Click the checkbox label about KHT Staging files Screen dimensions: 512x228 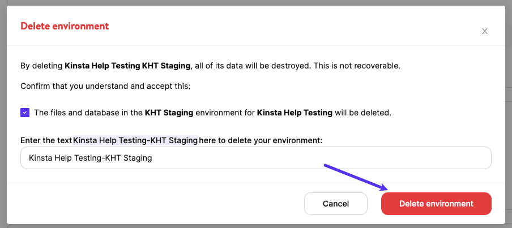(x=212, y=113)
